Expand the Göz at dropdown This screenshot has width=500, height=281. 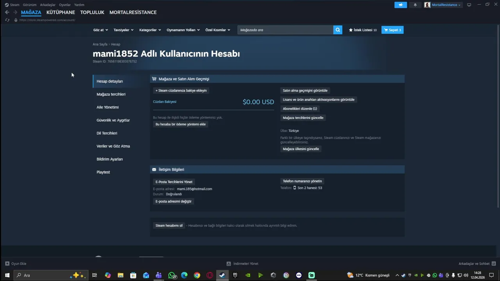pyautogui.click(x=100, y=30)
